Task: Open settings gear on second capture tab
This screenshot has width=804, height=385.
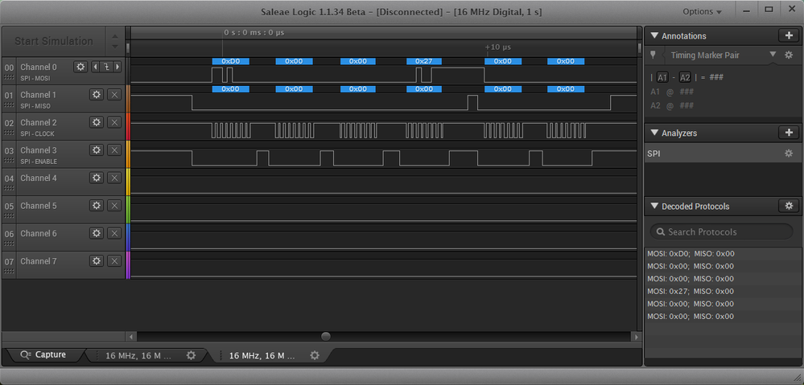Action: click(315, 355)
